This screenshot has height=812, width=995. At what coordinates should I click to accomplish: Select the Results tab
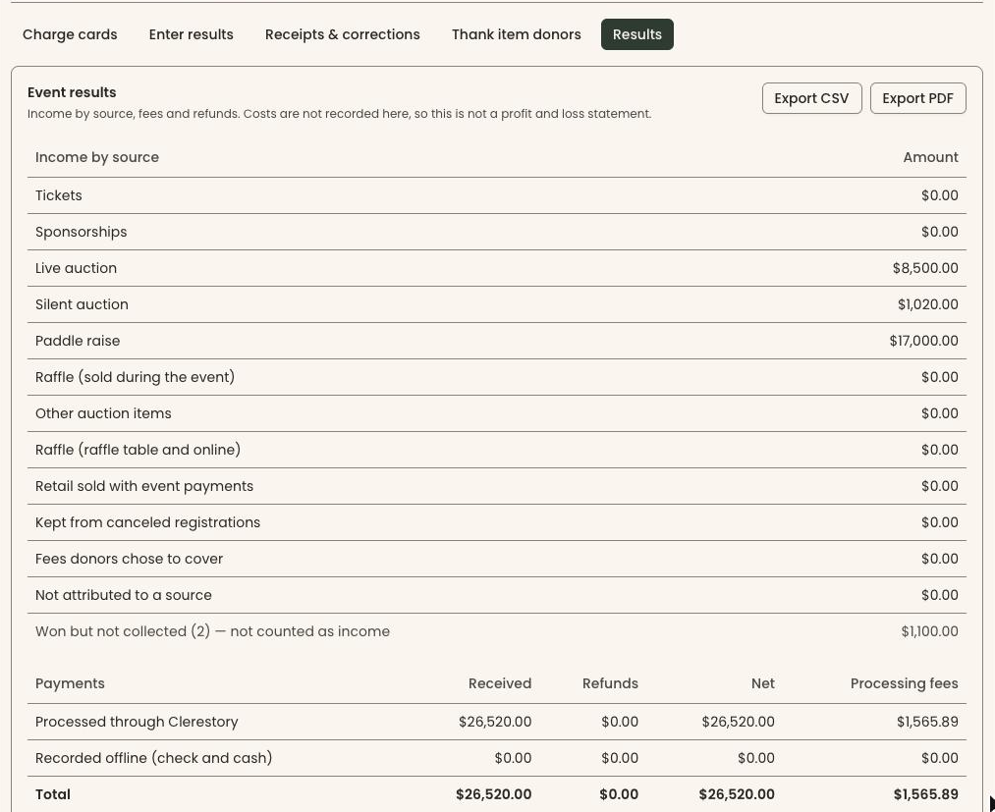click(637, 34)
